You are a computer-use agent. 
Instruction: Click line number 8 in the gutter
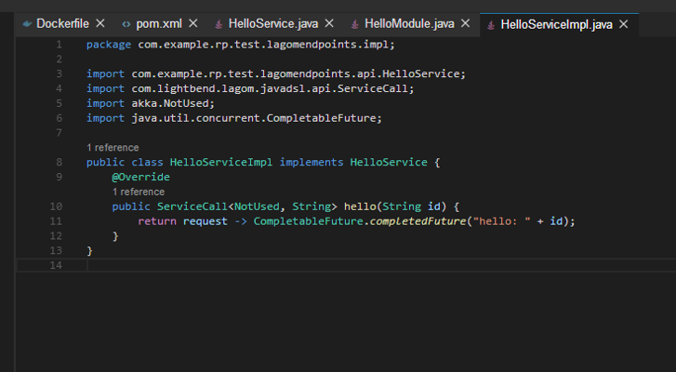point(60,162)
